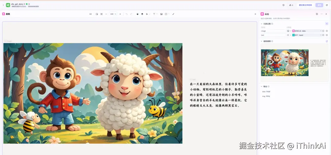Open the history clock icon in header

point(283,5)
